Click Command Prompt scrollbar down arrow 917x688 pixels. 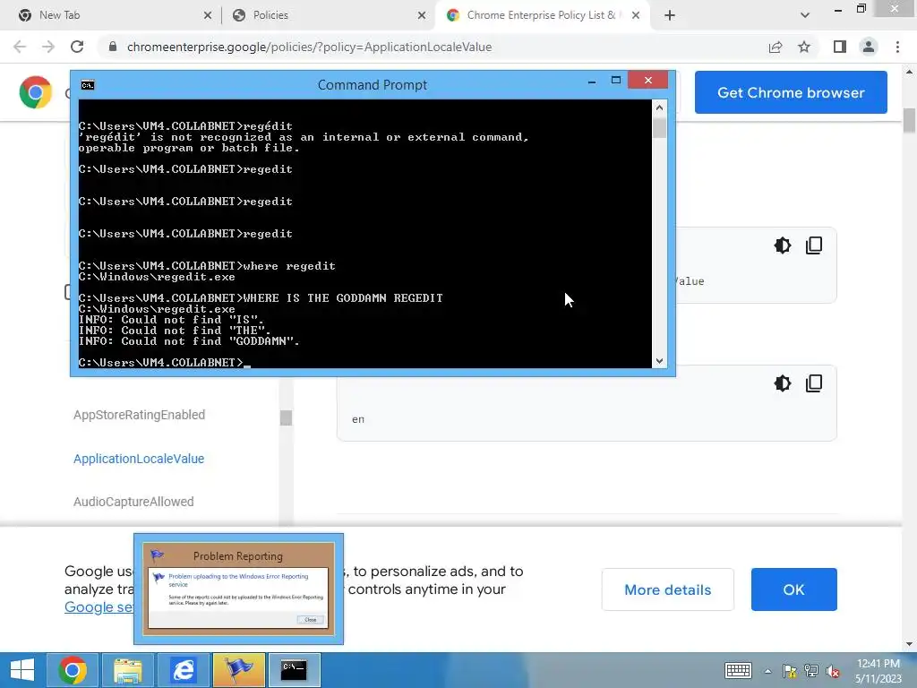point(659,361)
